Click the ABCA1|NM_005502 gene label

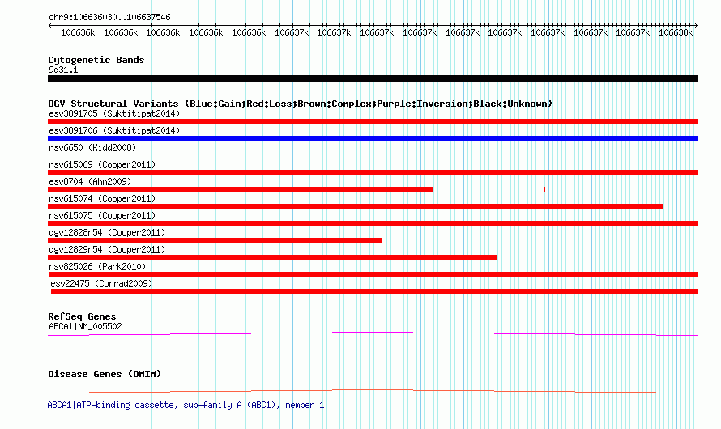(86, 326)
